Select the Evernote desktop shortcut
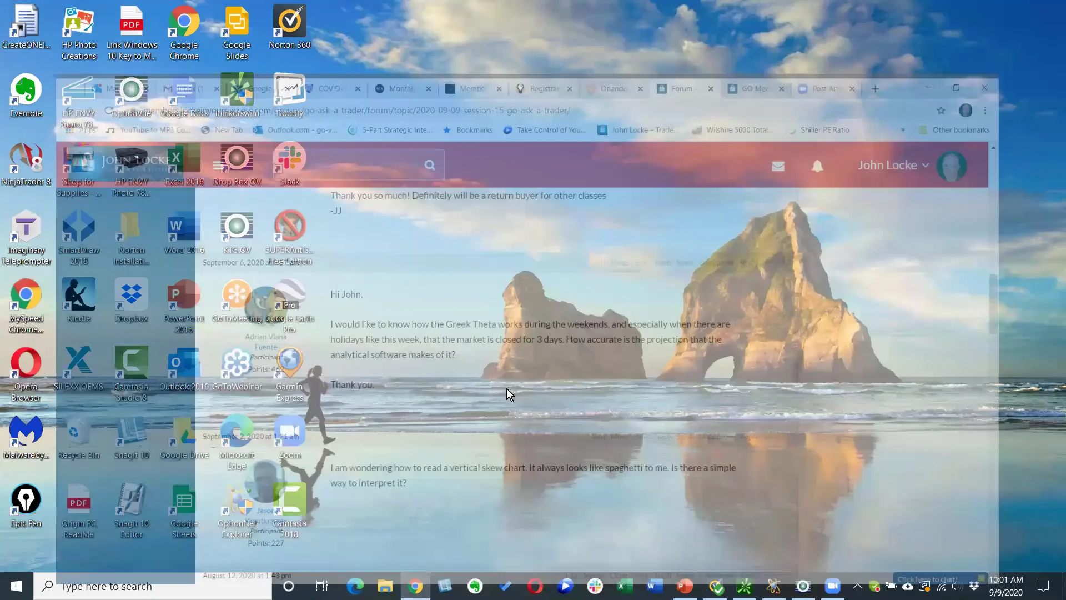 click(x=26, y=96)
